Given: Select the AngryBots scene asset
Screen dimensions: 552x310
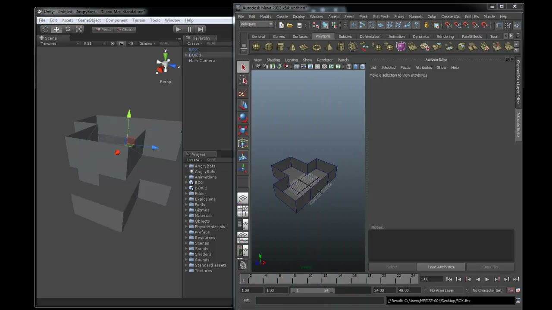Looking at the screenshot, I should (204, 171).
